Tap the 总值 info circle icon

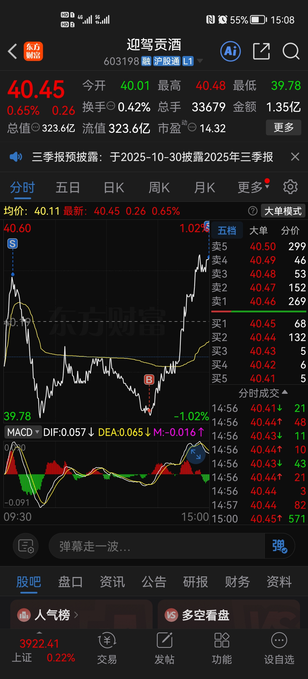point(36,127)
